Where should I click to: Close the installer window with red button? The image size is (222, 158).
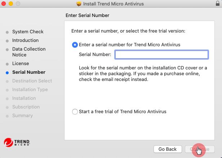(4, 4)
